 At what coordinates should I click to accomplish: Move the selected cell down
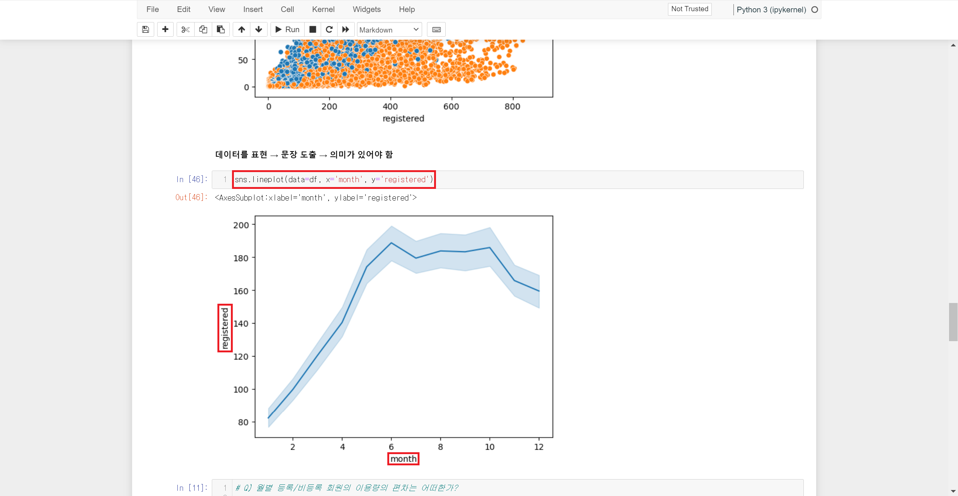click(259, 30)
